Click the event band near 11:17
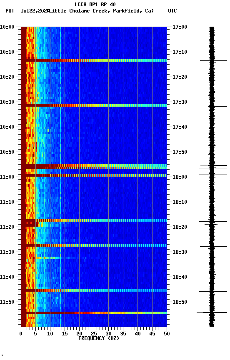Screen dimensions: 230x360 [94, 220]
